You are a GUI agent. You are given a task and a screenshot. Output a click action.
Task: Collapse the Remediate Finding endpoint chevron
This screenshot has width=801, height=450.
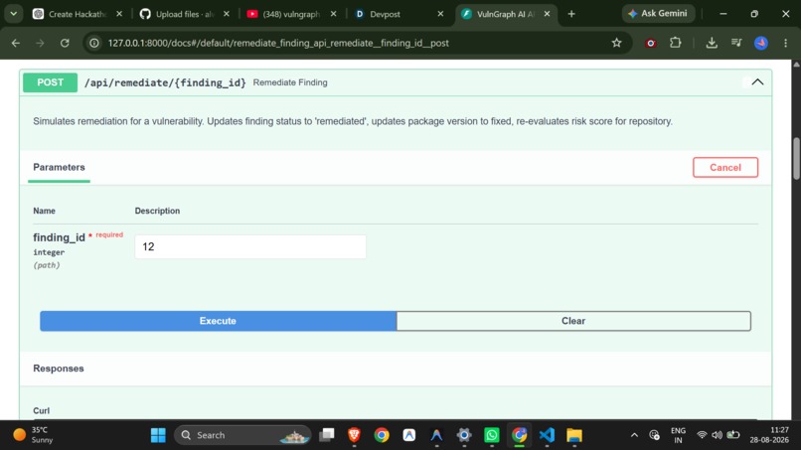[x=757, y=82]
